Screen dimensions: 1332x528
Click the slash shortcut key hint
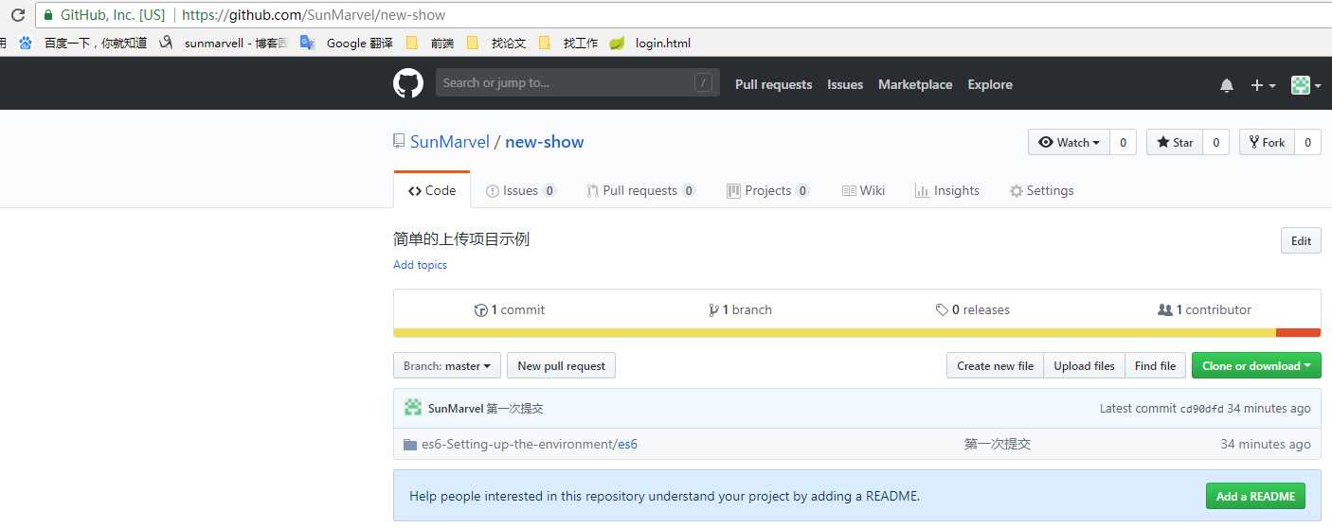703,82
